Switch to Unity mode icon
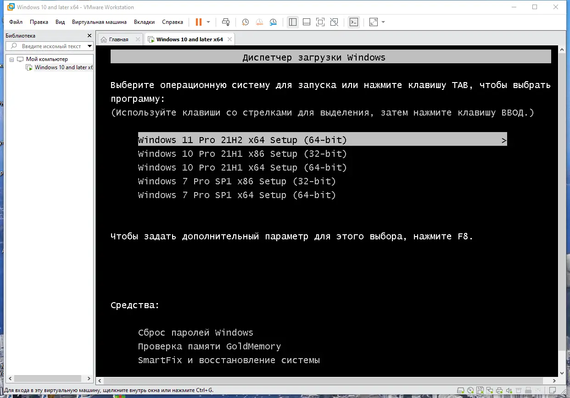 (x=334, y=22)
